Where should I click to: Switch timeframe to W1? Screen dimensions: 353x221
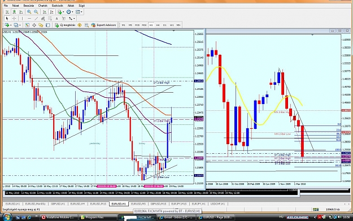(x=172, y=25)
